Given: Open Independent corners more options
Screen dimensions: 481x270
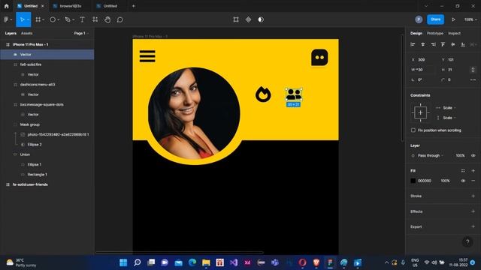Looking at the screenshot, I should point(473,79).
